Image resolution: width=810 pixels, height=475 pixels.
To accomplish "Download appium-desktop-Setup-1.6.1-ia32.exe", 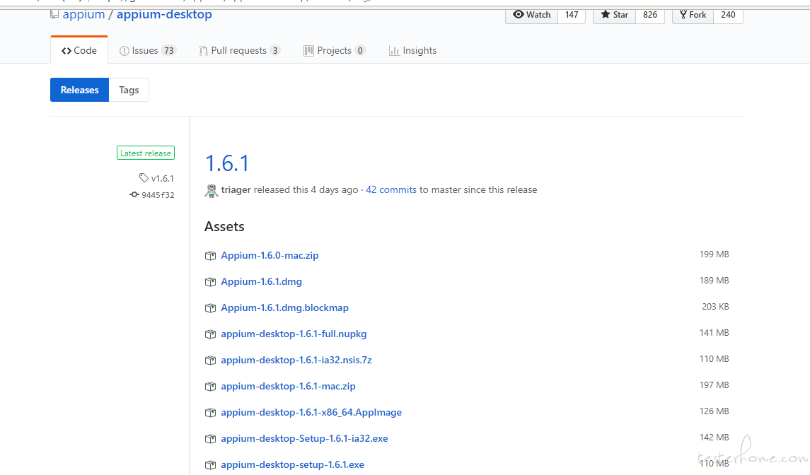I will point(304,439).
